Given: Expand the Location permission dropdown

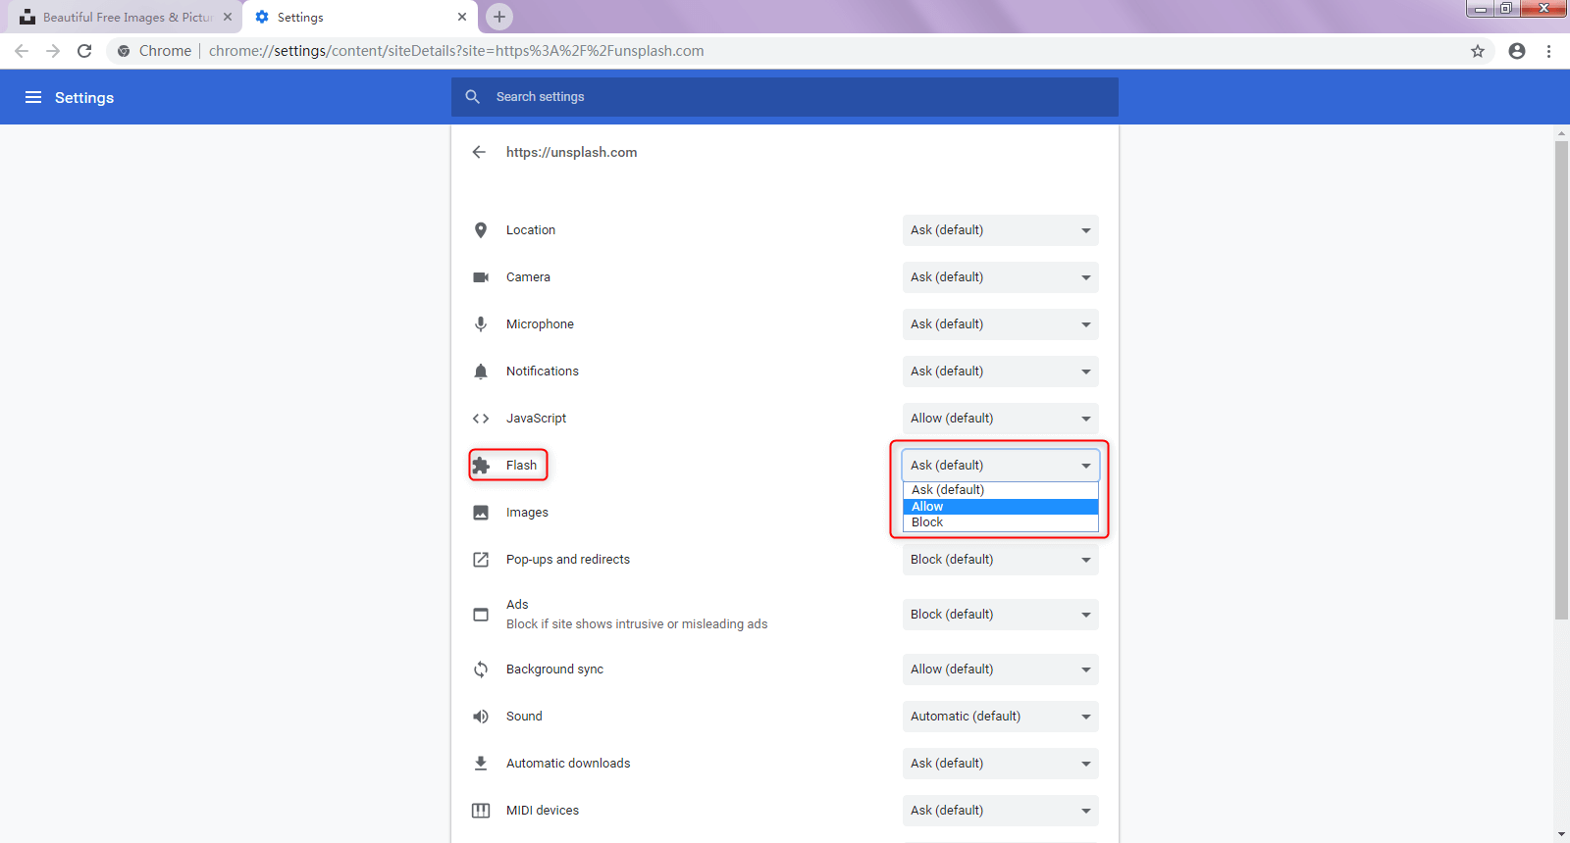Looking at the screenshot, I should (1000, 230).
